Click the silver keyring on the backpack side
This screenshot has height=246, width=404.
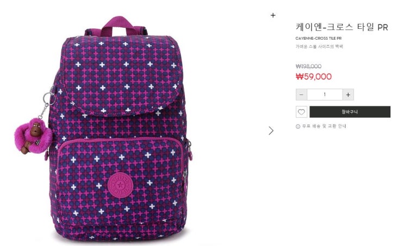point(49,98)
